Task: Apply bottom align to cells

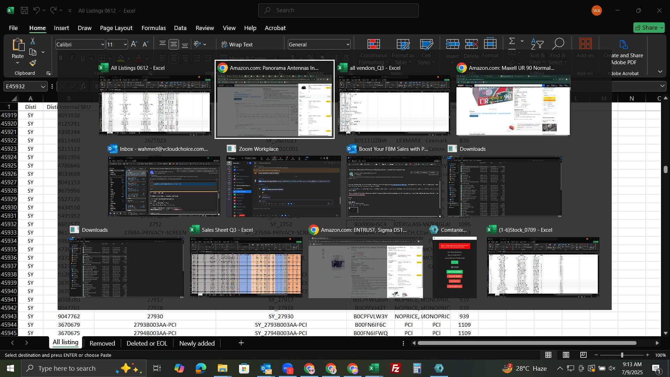Action: (x=185, y=44)
